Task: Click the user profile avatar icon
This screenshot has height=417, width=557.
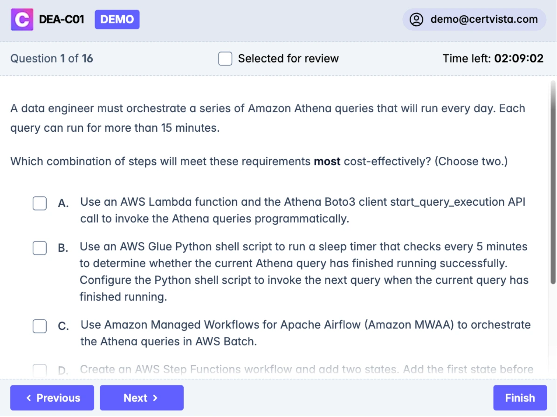Action: [x=416, y=20]
